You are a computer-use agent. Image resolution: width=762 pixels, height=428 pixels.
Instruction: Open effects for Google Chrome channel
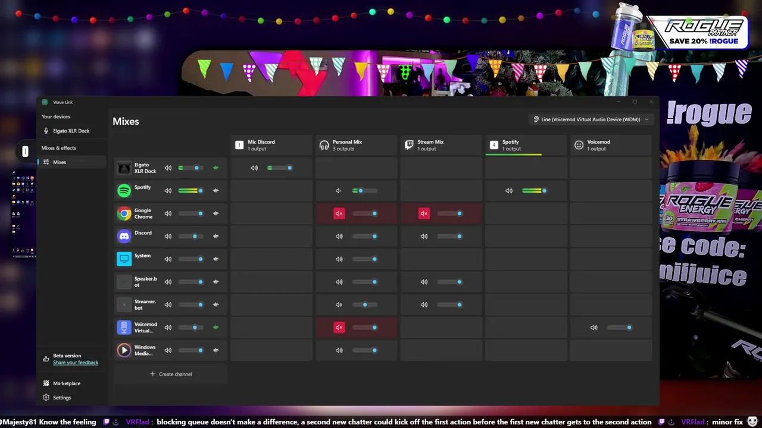pyautogui.click(x=216, y=213)
